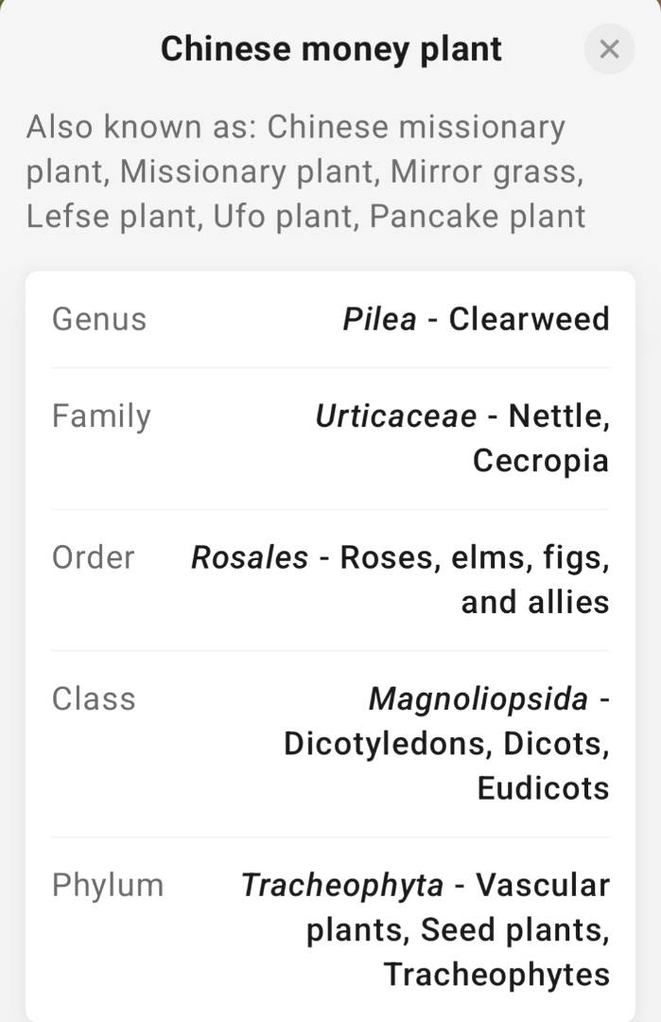Image resolution: width=661 pixels, height=1022 pixels.
Task: Open the italic Tracheophyta phylum name
Action: coord(342,886)
